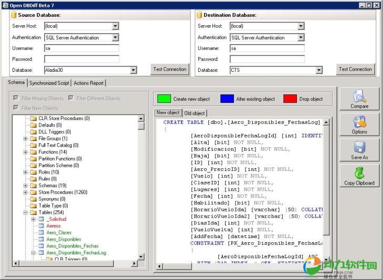Click the source Password input field

(81, 59)
